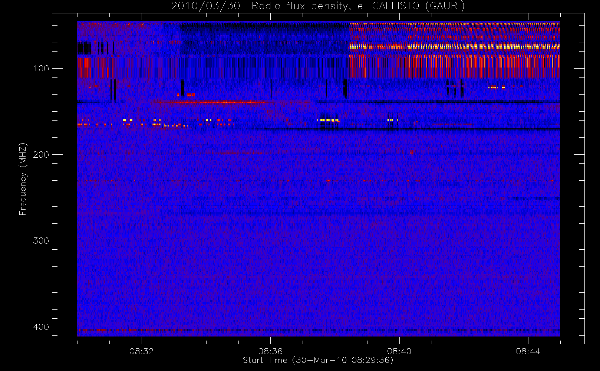
Task: Click the "08:36" time tick label
Action: pos(270,351)
